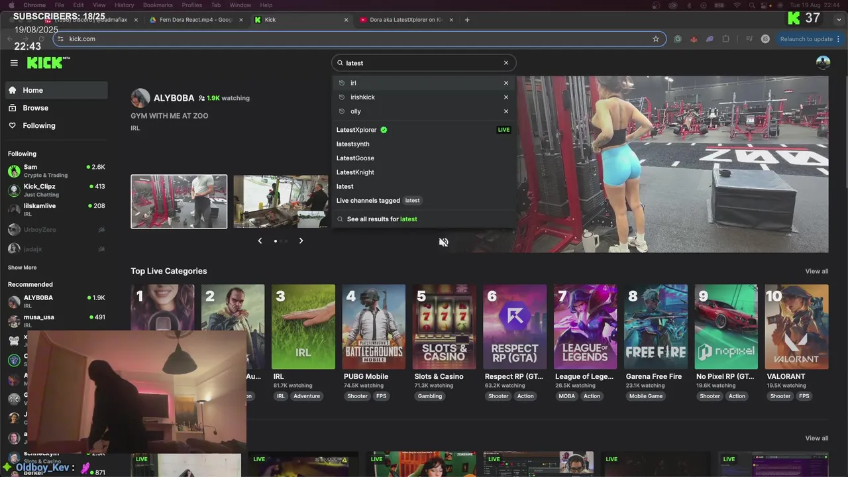Viewport: 848px width, 477px height.
Task: Close the Kick browser tab
Action: (x=346, y=20)
